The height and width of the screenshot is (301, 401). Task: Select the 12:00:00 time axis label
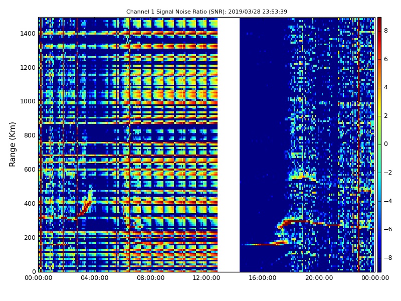[x=207, y=278]
